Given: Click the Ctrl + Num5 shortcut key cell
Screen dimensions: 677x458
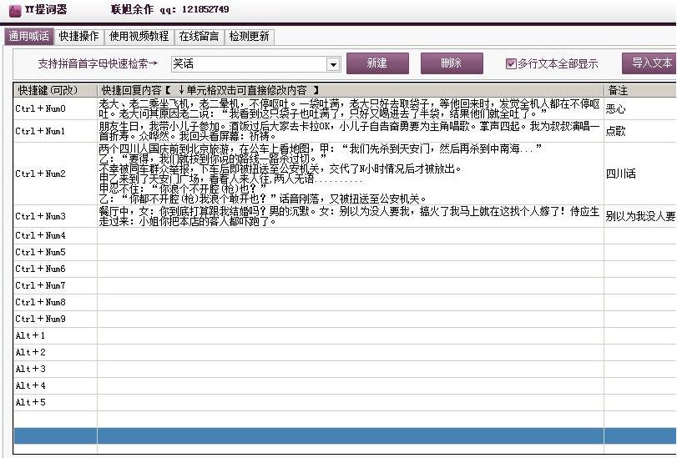Looking at the screenshot, I should point(55,252).
